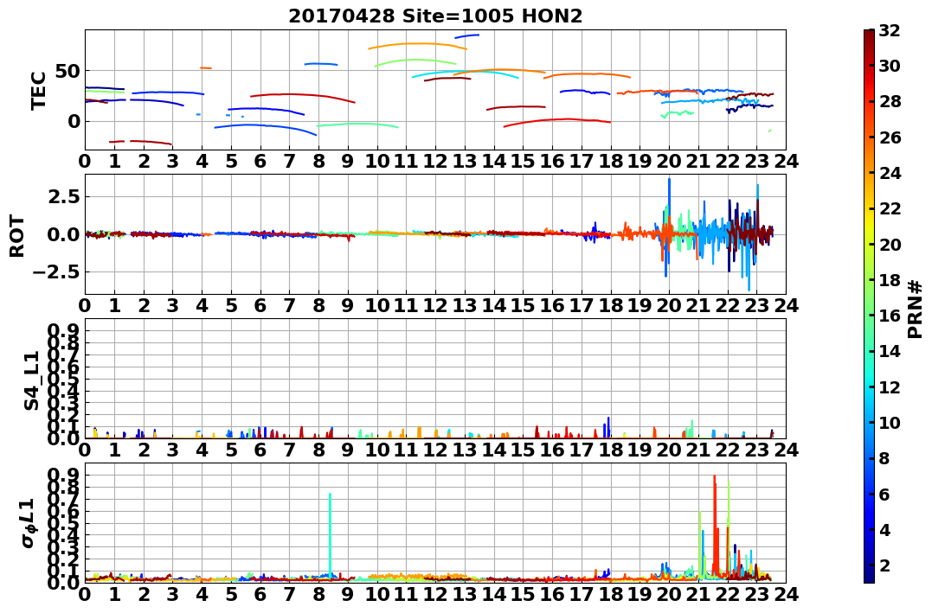Select the colorbar tick label 18
The image size is (932, 613).
(889, 280)
